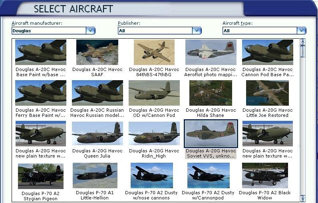This screenshot has height=203, width=318.
Task: Choose the P-70 A2 Stygian Pigeon
Action: pos(41,176)
